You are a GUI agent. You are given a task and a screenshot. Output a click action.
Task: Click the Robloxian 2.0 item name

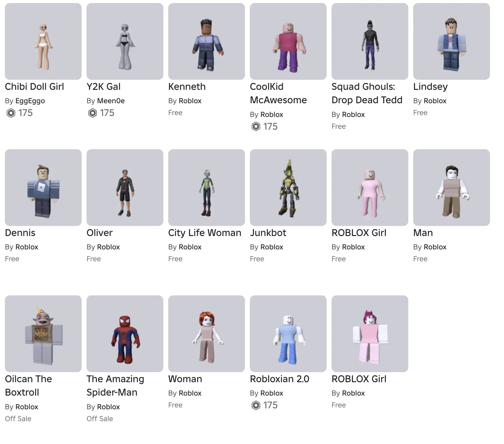tap(279, 379)
